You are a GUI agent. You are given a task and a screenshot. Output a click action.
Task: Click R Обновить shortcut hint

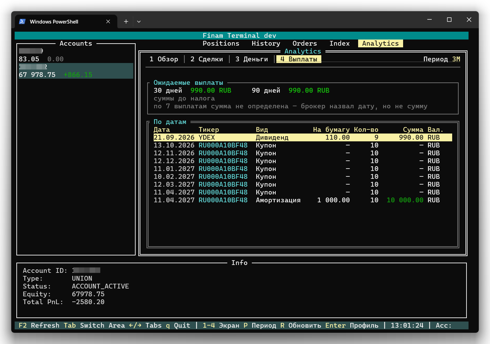[301, 326]
